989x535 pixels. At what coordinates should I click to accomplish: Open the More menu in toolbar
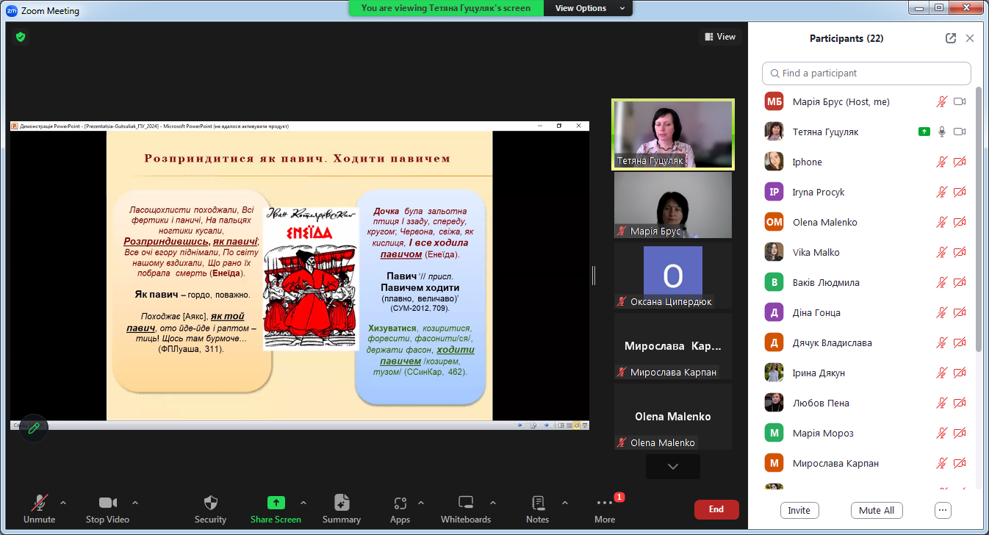(x=605, y=503)
